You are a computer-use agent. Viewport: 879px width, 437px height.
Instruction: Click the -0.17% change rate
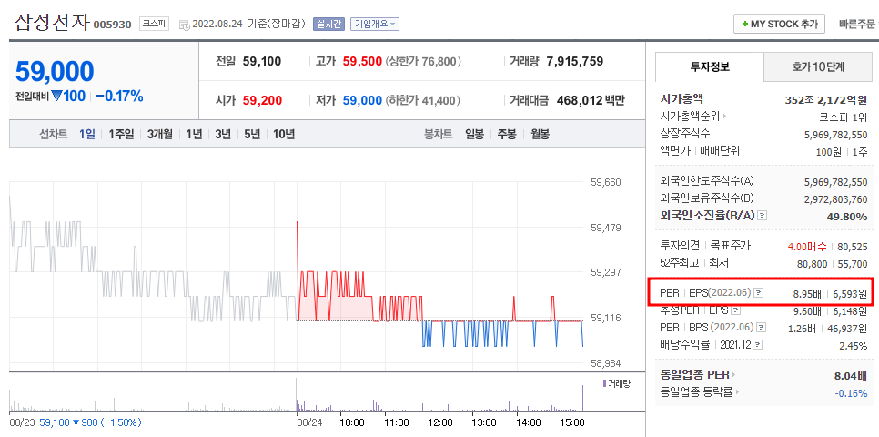pos(119,96)
